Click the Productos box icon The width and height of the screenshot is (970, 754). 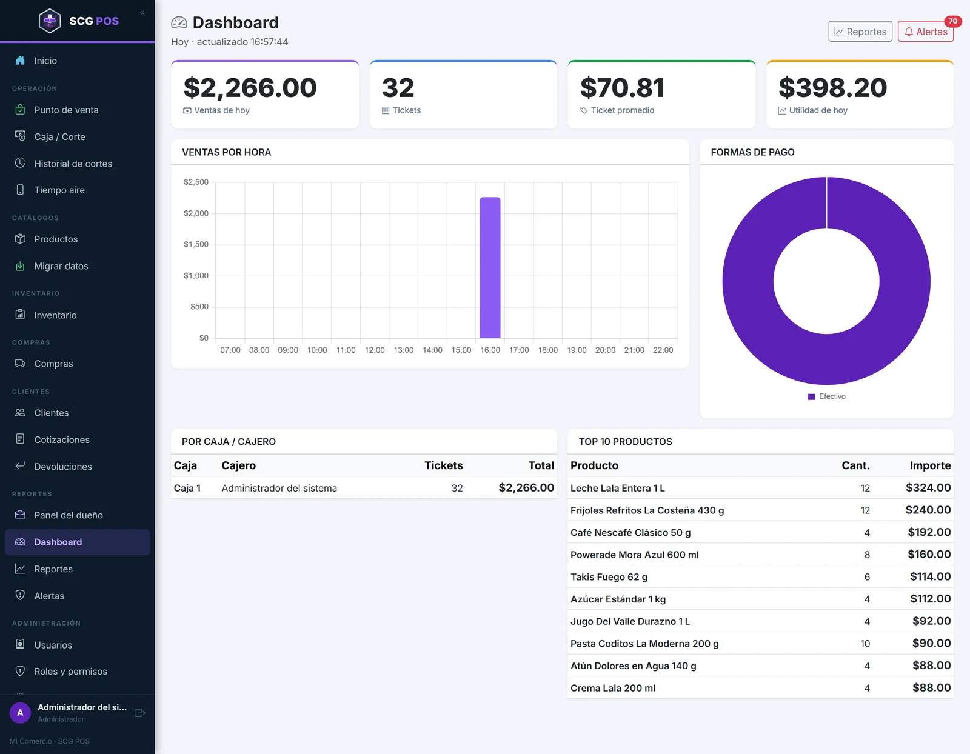(x=20, y=239)
